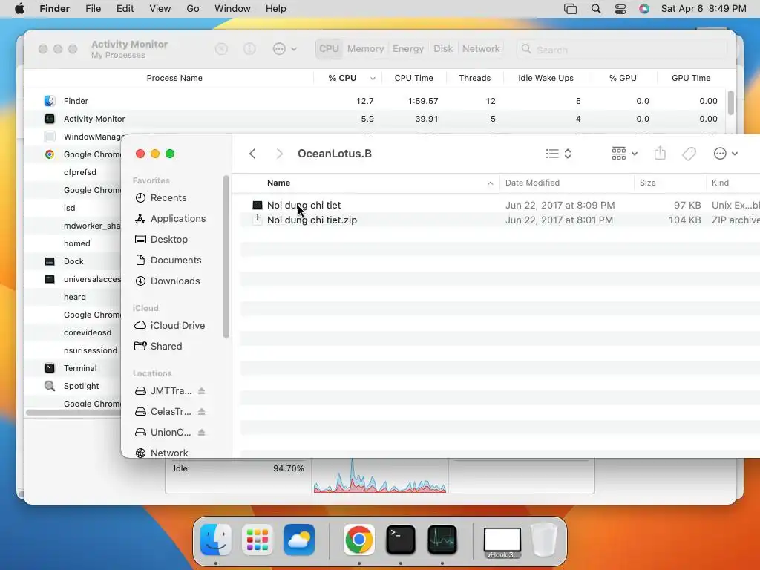Sort by % CPU column header
Viewport: 760px width, 570px height.
click(x=348, y=78)
